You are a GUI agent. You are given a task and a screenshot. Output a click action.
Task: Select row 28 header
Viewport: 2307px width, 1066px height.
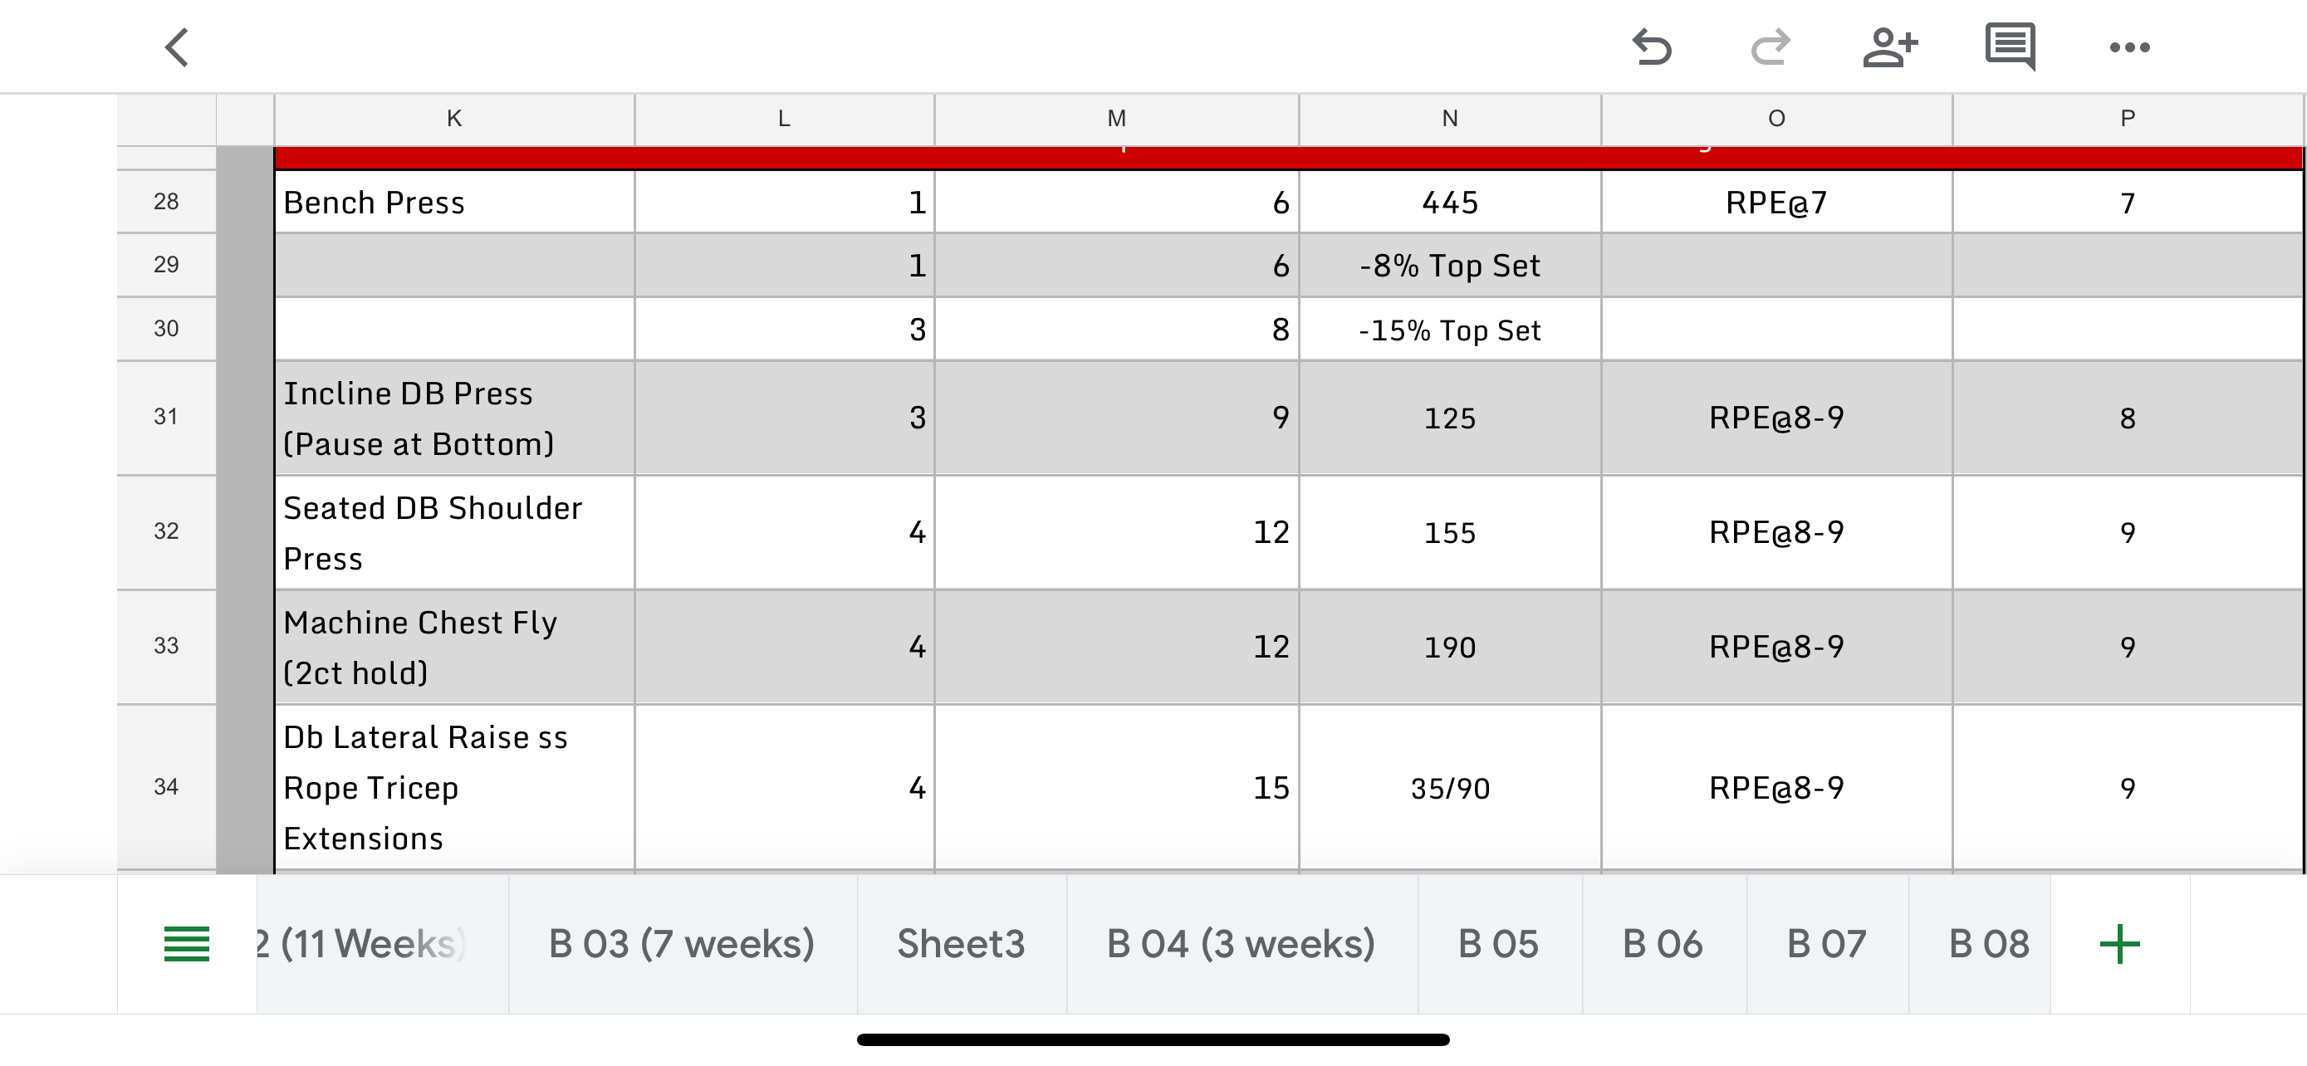166,203
